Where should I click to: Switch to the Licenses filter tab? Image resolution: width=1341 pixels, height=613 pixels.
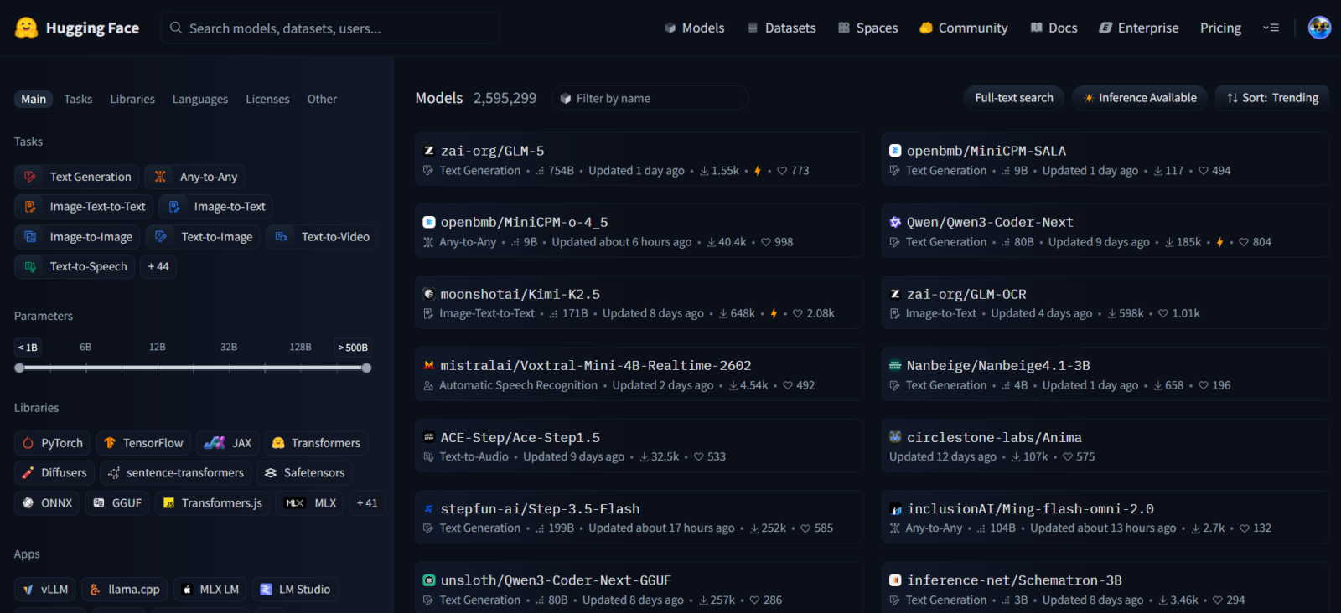(267, 99)
